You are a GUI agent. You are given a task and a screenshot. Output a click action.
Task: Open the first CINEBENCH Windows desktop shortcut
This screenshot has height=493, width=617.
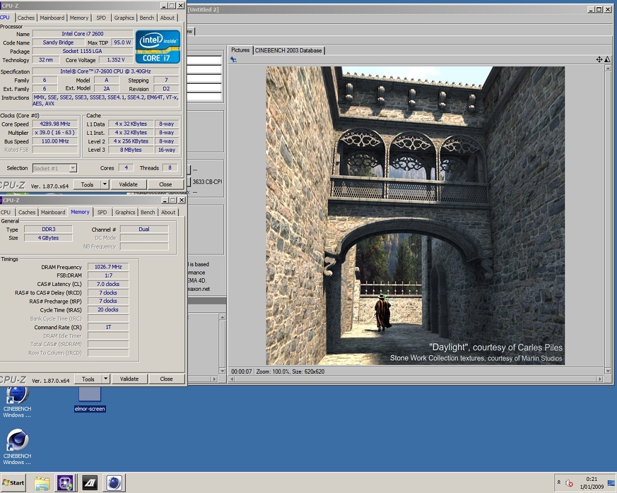[x=17, y=402]
